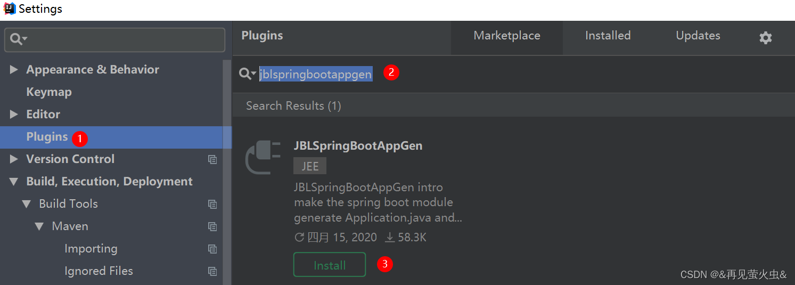Image resolution: width=795 pixels, height=285 pixels.
Task: Select Editor in the settings tree
Action: click(x=43, y=115)
